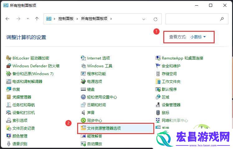Open 自动播放 icon
This screenshot has width=233, height=149.
83,144
